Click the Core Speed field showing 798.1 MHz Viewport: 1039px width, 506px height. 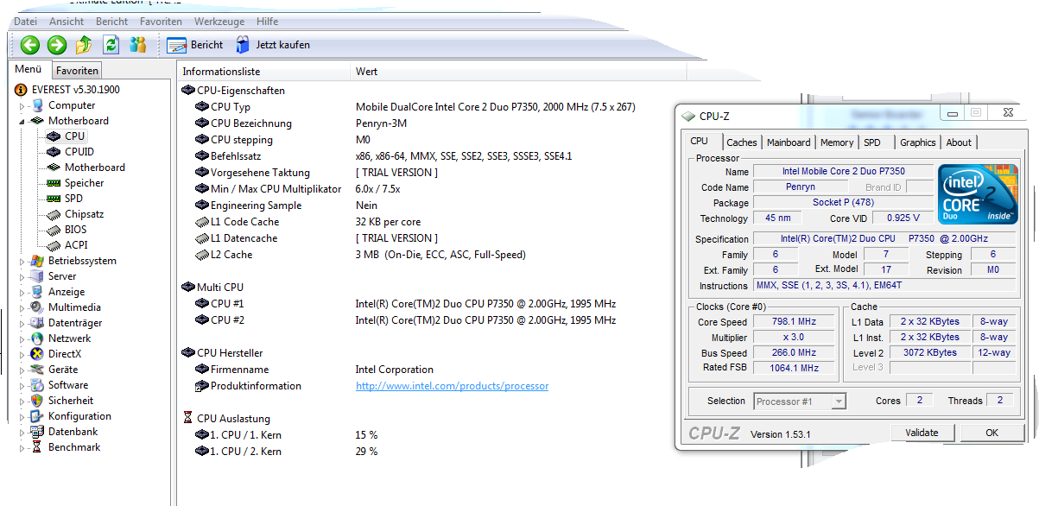tap(793, 322)
